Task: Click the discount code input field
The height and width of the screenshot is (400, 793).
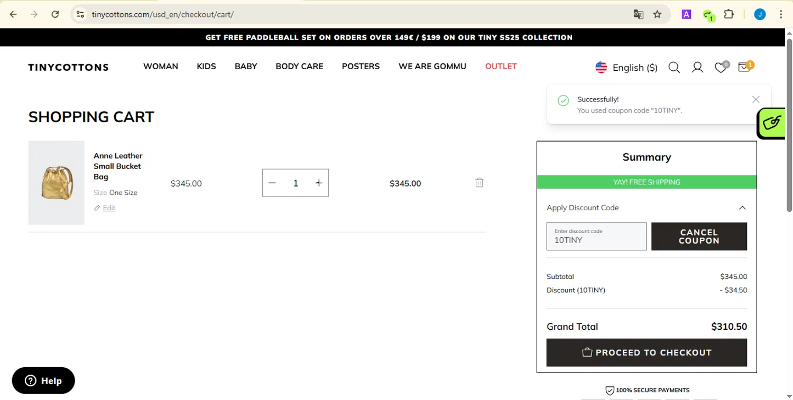Action: 596,236
